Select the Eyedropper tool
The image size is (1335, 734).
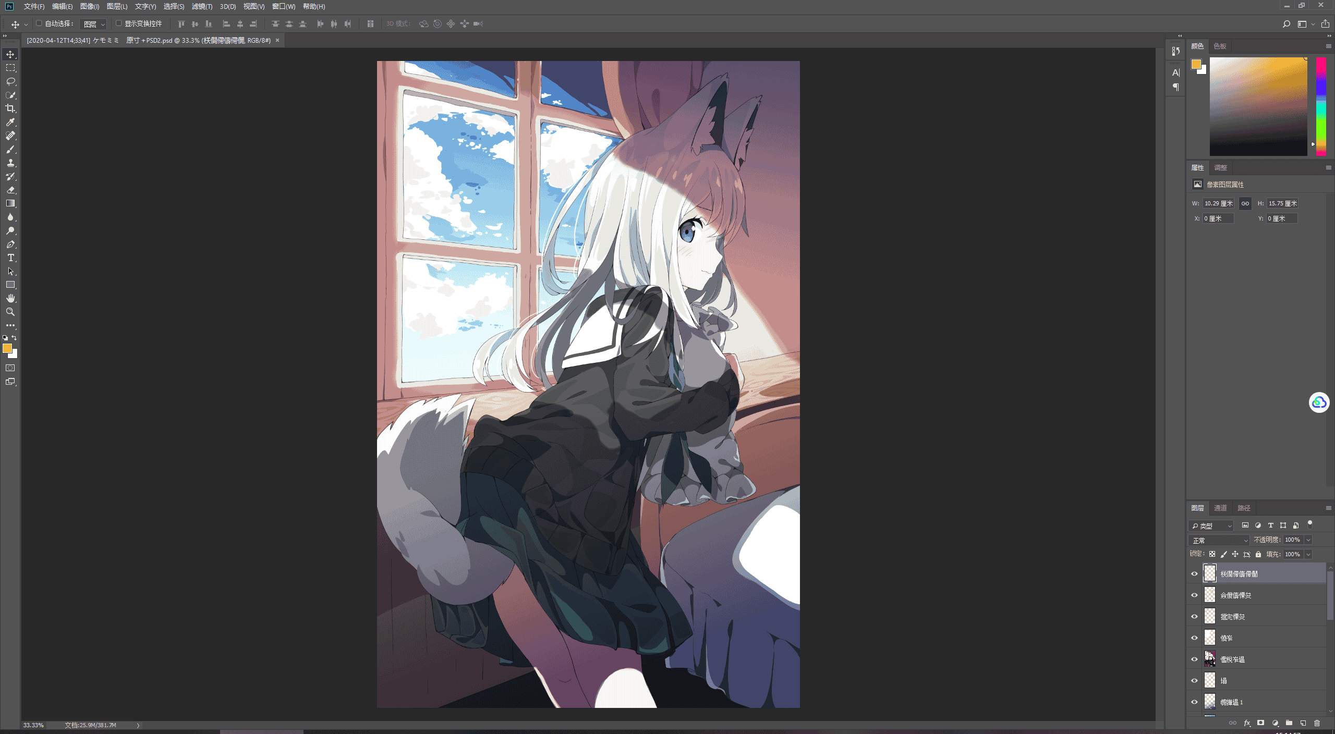pos(10,122)
